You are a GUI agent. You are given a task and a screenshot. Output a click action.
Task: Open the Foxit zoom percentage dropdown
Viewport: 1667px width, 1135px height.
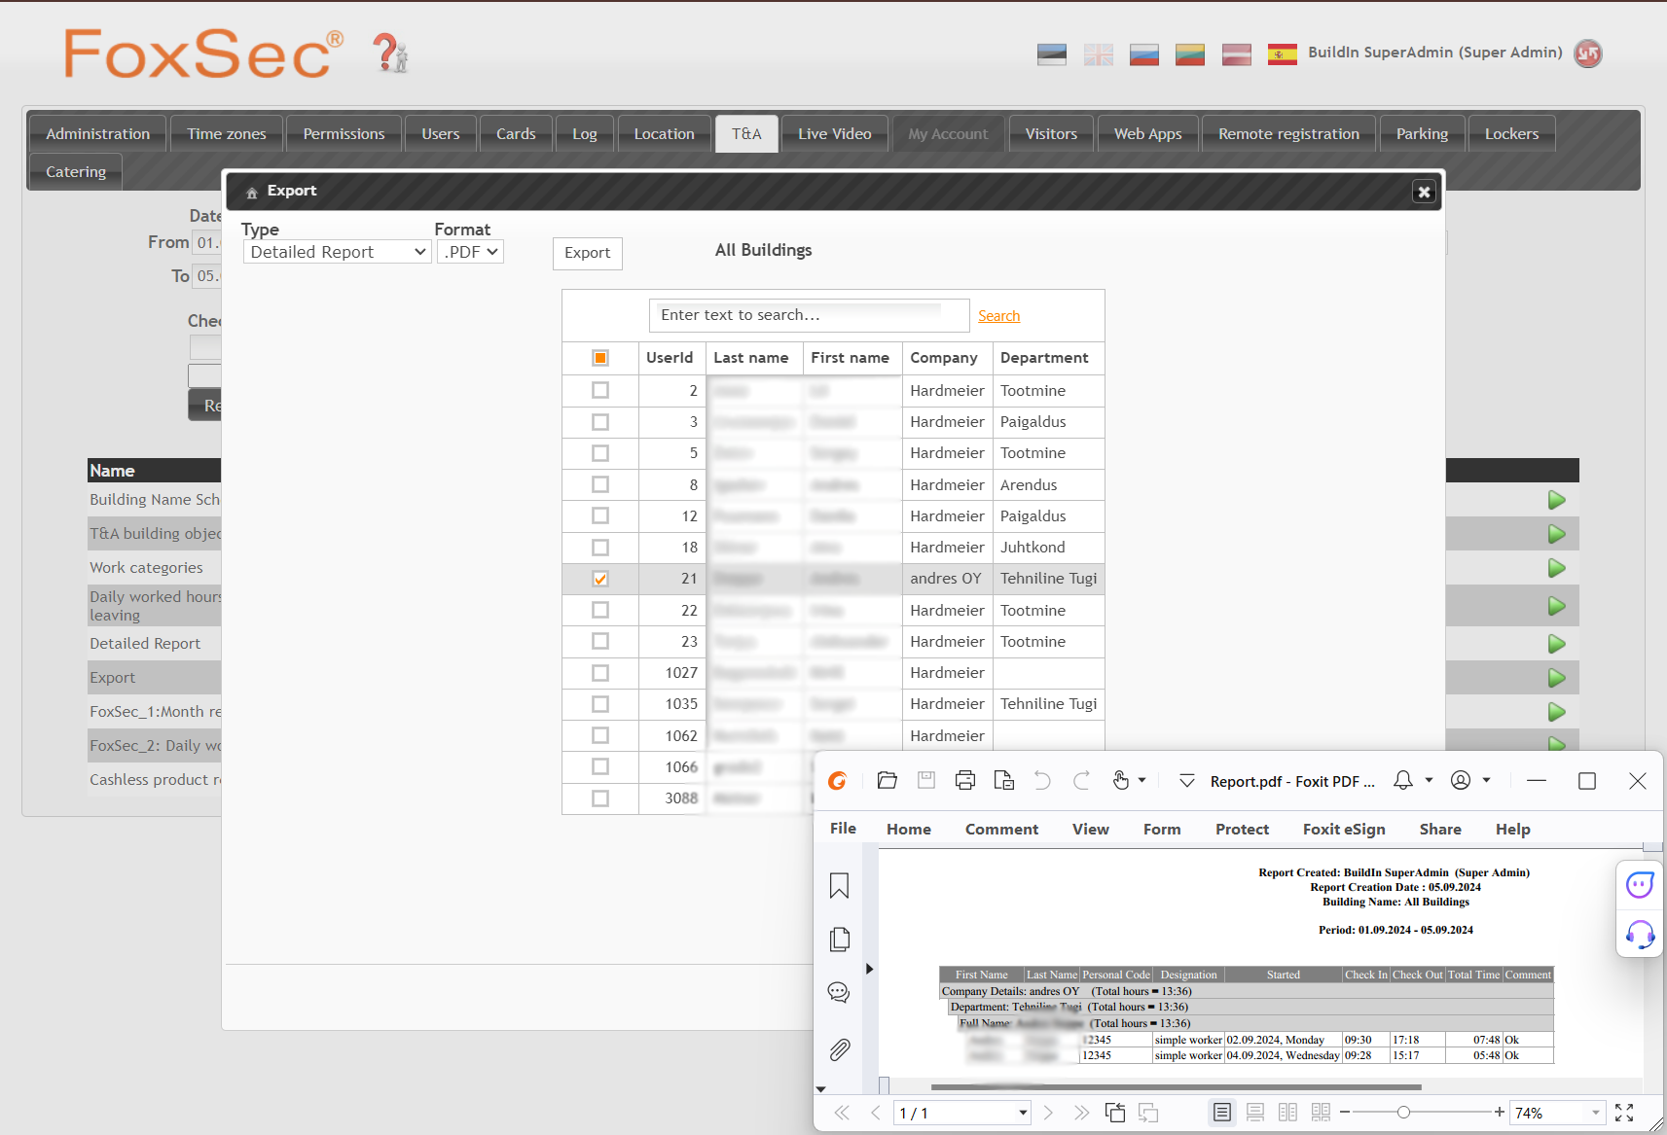[x=1596, y=1113]
